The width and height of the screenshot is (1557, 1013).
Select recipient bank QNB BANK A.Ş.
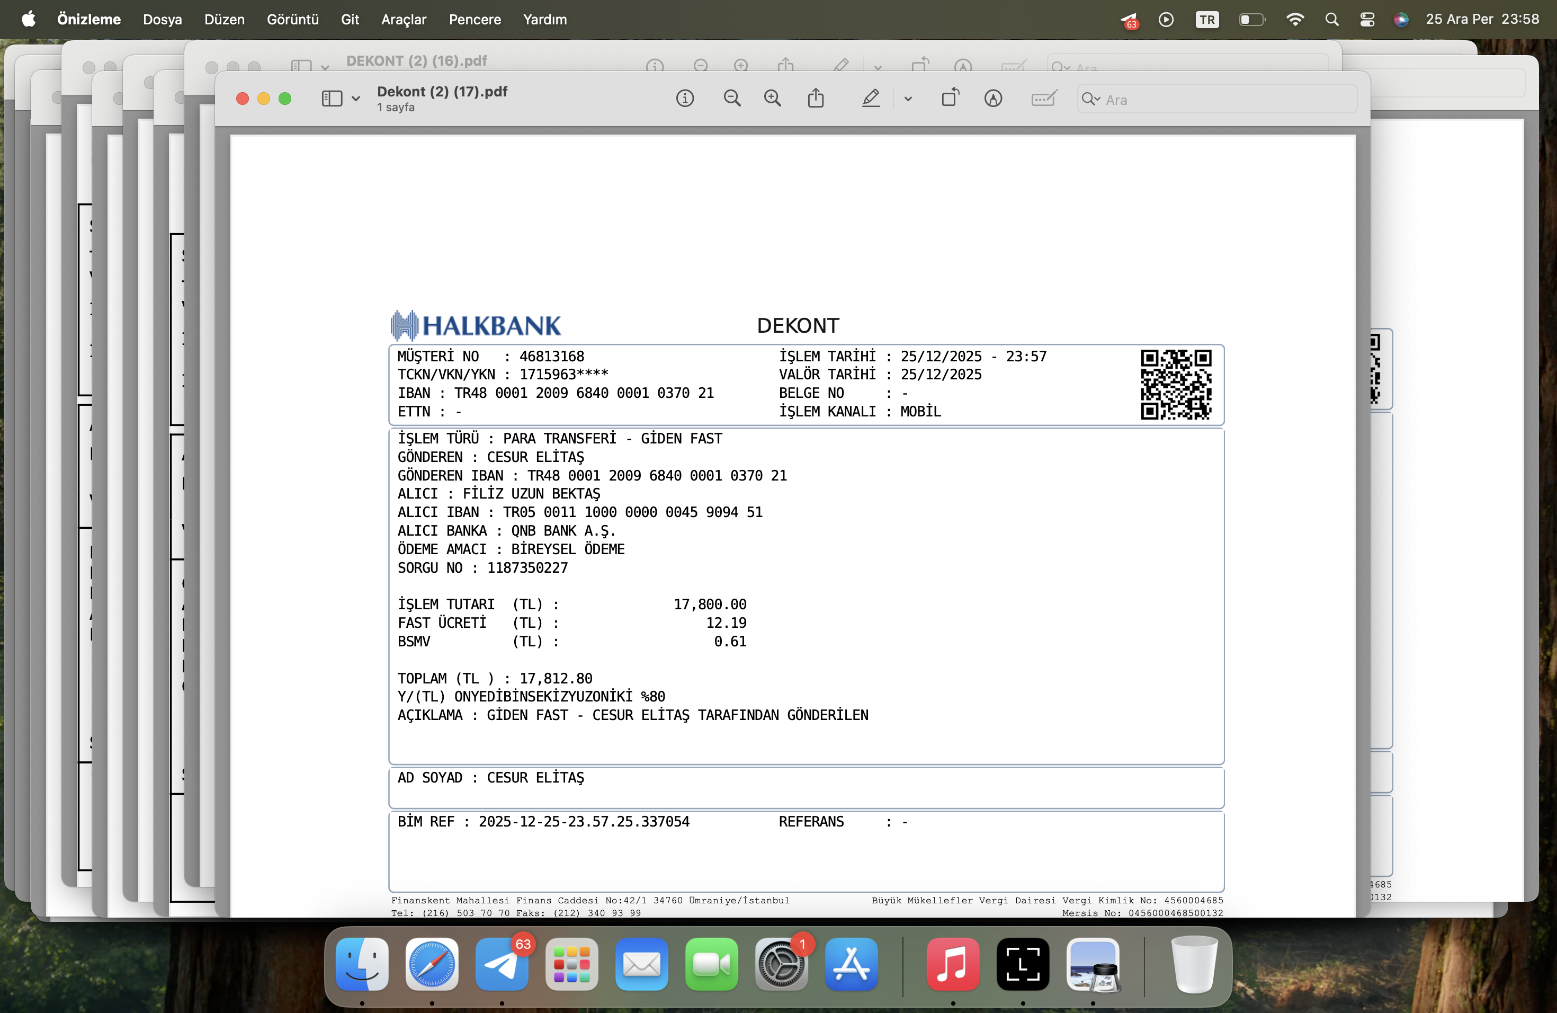(563, 531)
